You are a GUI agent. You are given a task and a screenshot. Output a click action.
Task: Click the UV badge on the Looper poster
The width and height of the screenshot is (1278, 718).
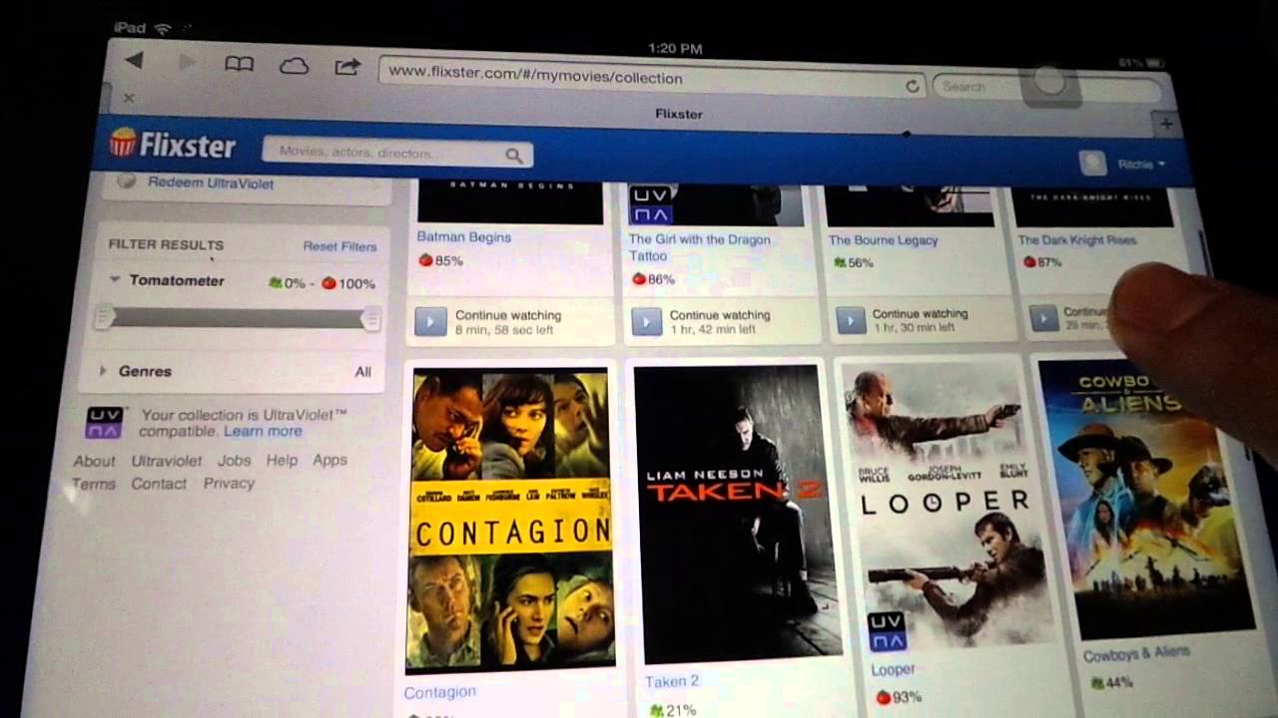(x=887, y=632)
